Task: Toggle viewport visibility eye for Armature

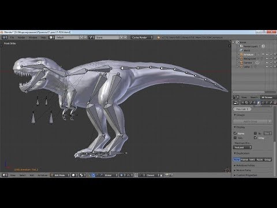Action: pos(267,54)
